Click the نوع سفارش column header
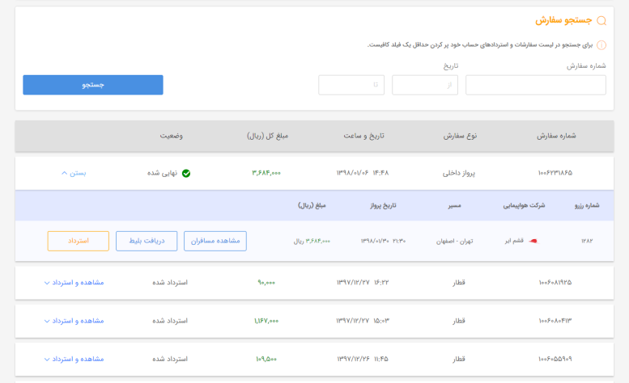Viewport: 629px width, 383px height. pos(460,136)
